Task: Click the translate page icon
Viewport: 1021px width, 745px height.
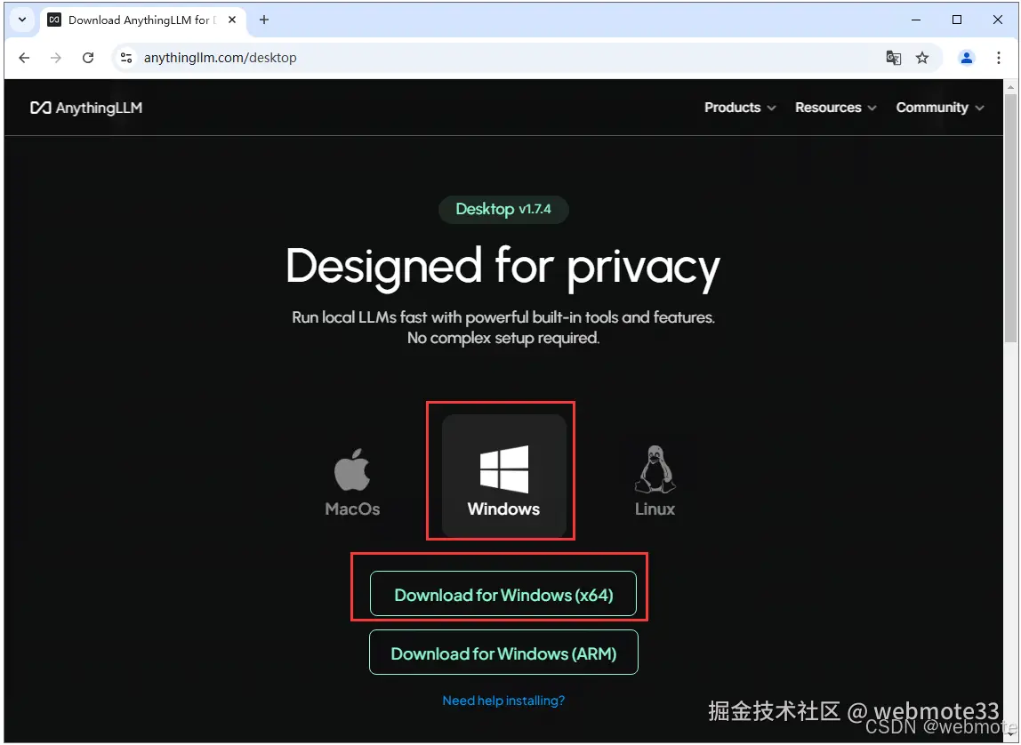Action: (x=893, y=58)
